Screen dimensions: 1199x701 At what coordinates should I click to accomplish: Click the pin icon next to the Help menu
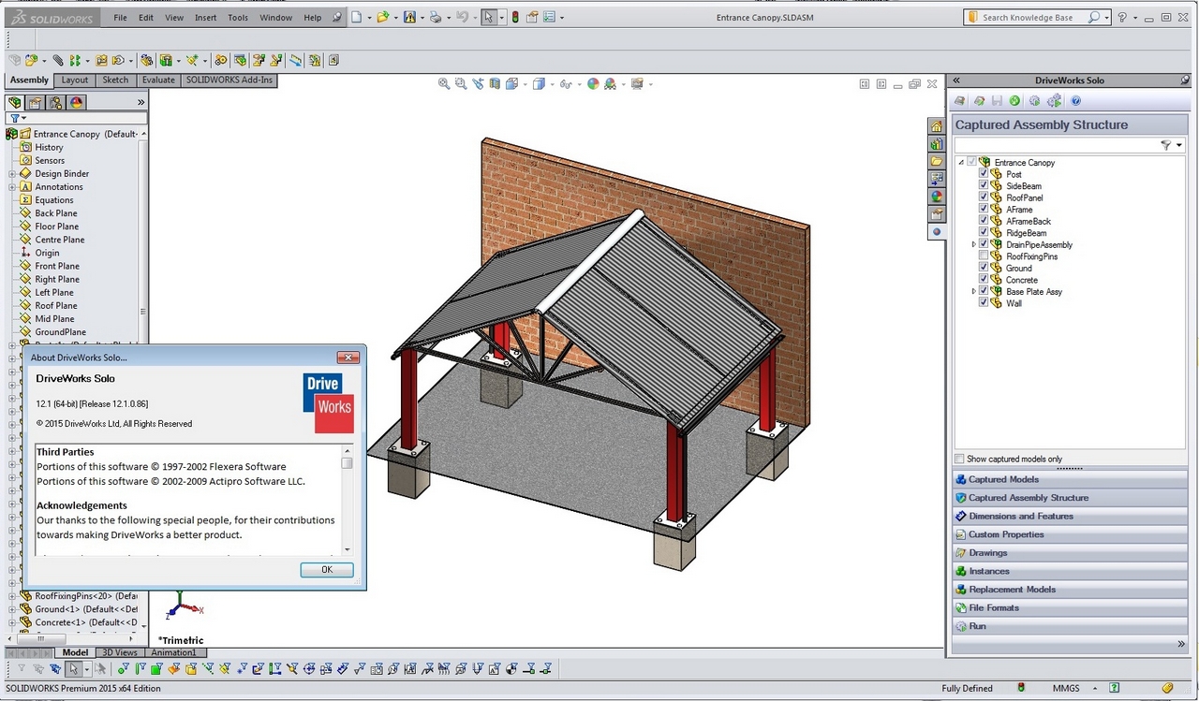pos(337,17)
